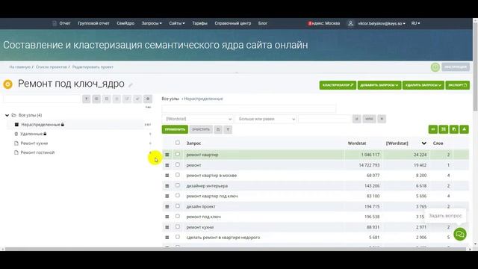Click the drag handle for 'дизайнер интерьера' row

click(167, 186)
